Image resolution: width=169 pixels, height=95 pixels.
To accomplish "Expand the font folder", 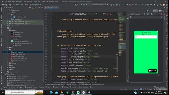I will [8, 47].
